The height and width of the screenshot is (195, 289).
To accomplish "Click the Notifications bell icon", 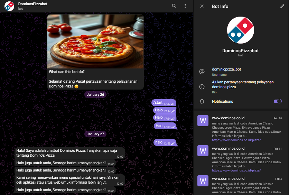I will (202, 101).
